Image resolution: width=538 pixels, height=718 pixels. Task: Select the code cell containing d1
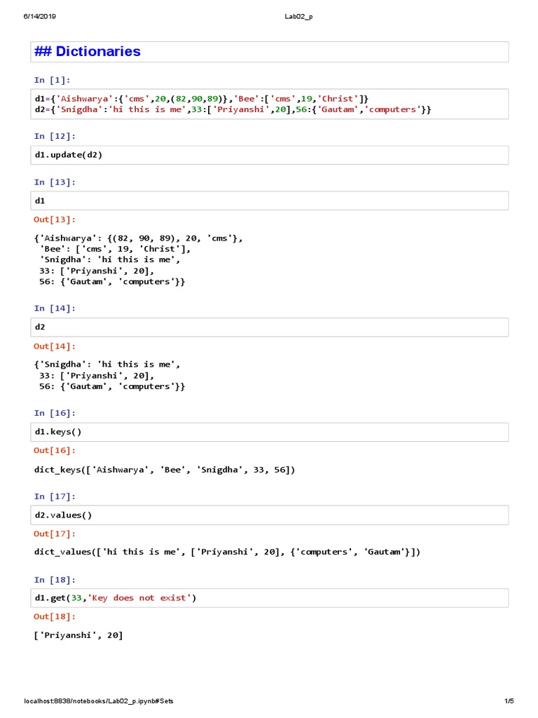tap(270, 201)
